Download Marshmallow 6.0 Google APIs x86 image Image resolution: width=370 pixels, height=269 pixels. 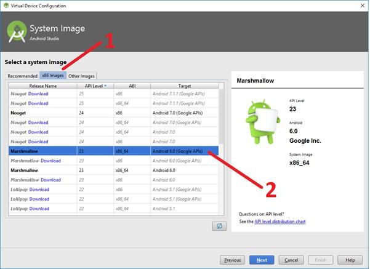coord(50,161)
